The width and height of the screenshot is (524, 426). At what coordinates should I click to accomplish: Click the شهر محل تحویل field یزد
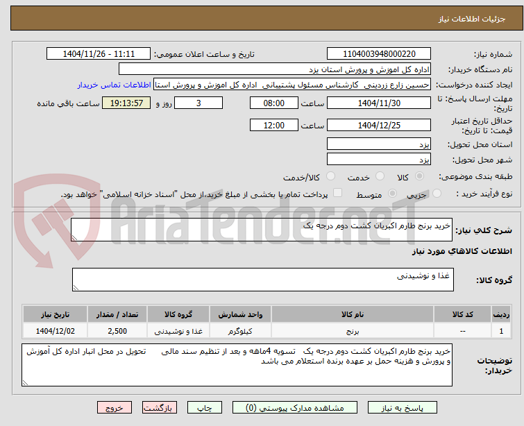coord(379,160)
